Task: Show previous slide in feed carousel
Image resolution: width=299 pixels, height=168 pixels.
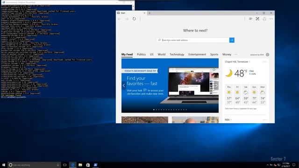Action: pyautogui.click(x=124, y=86)
